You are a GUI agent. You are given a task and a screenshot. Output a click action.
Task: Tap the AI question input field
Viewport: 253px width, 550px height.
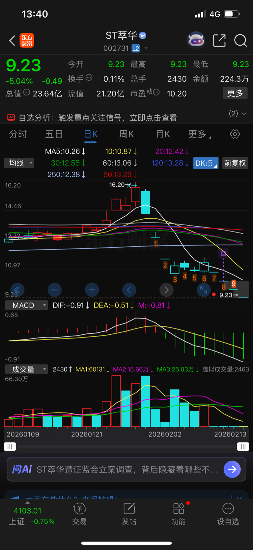[126, 469]
